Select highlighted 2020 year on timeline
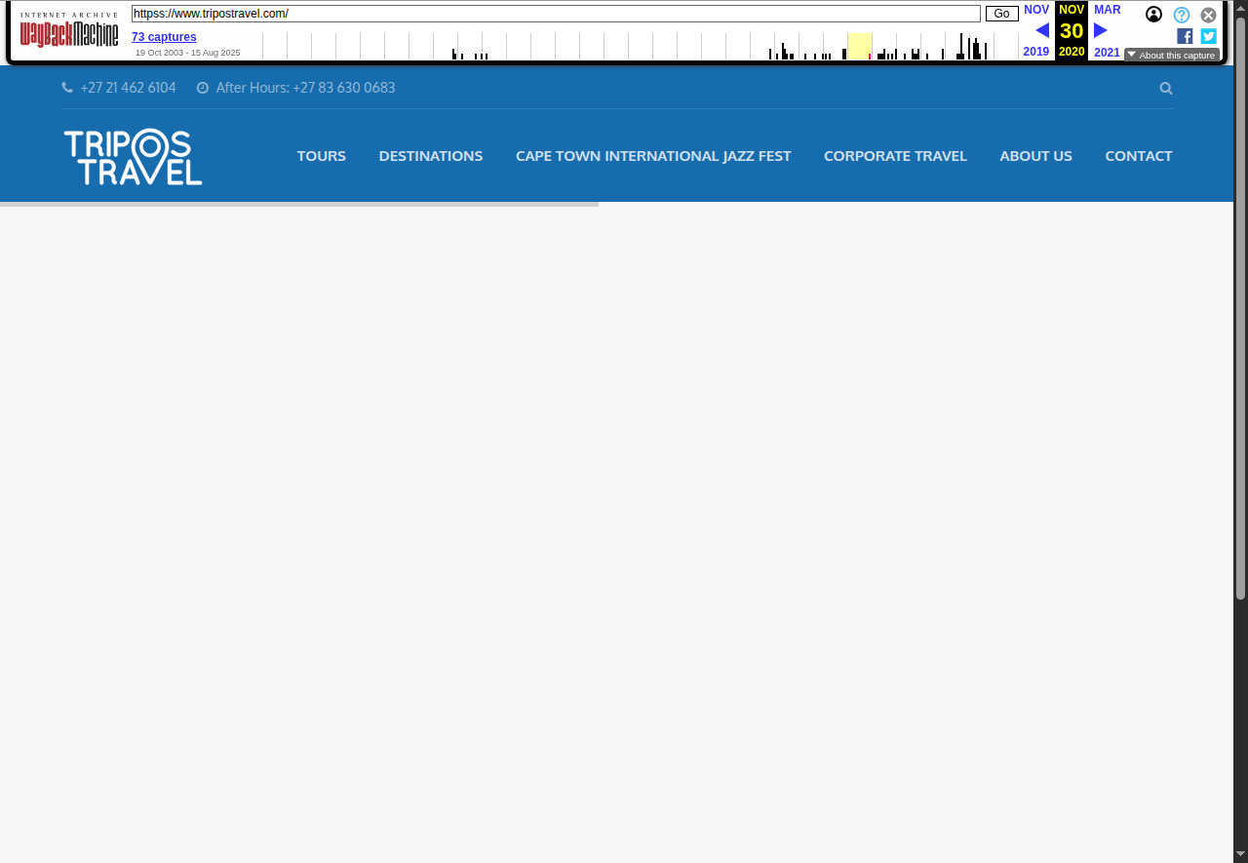 tap(859, 46)
